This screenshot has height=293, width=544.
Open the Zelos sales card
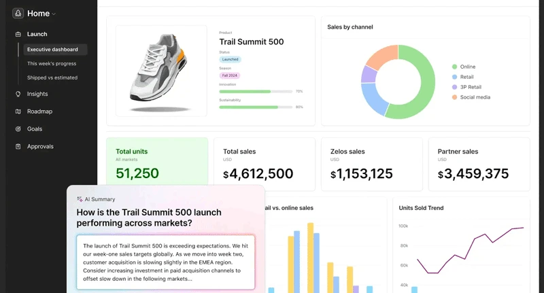[x=372, y=165]
